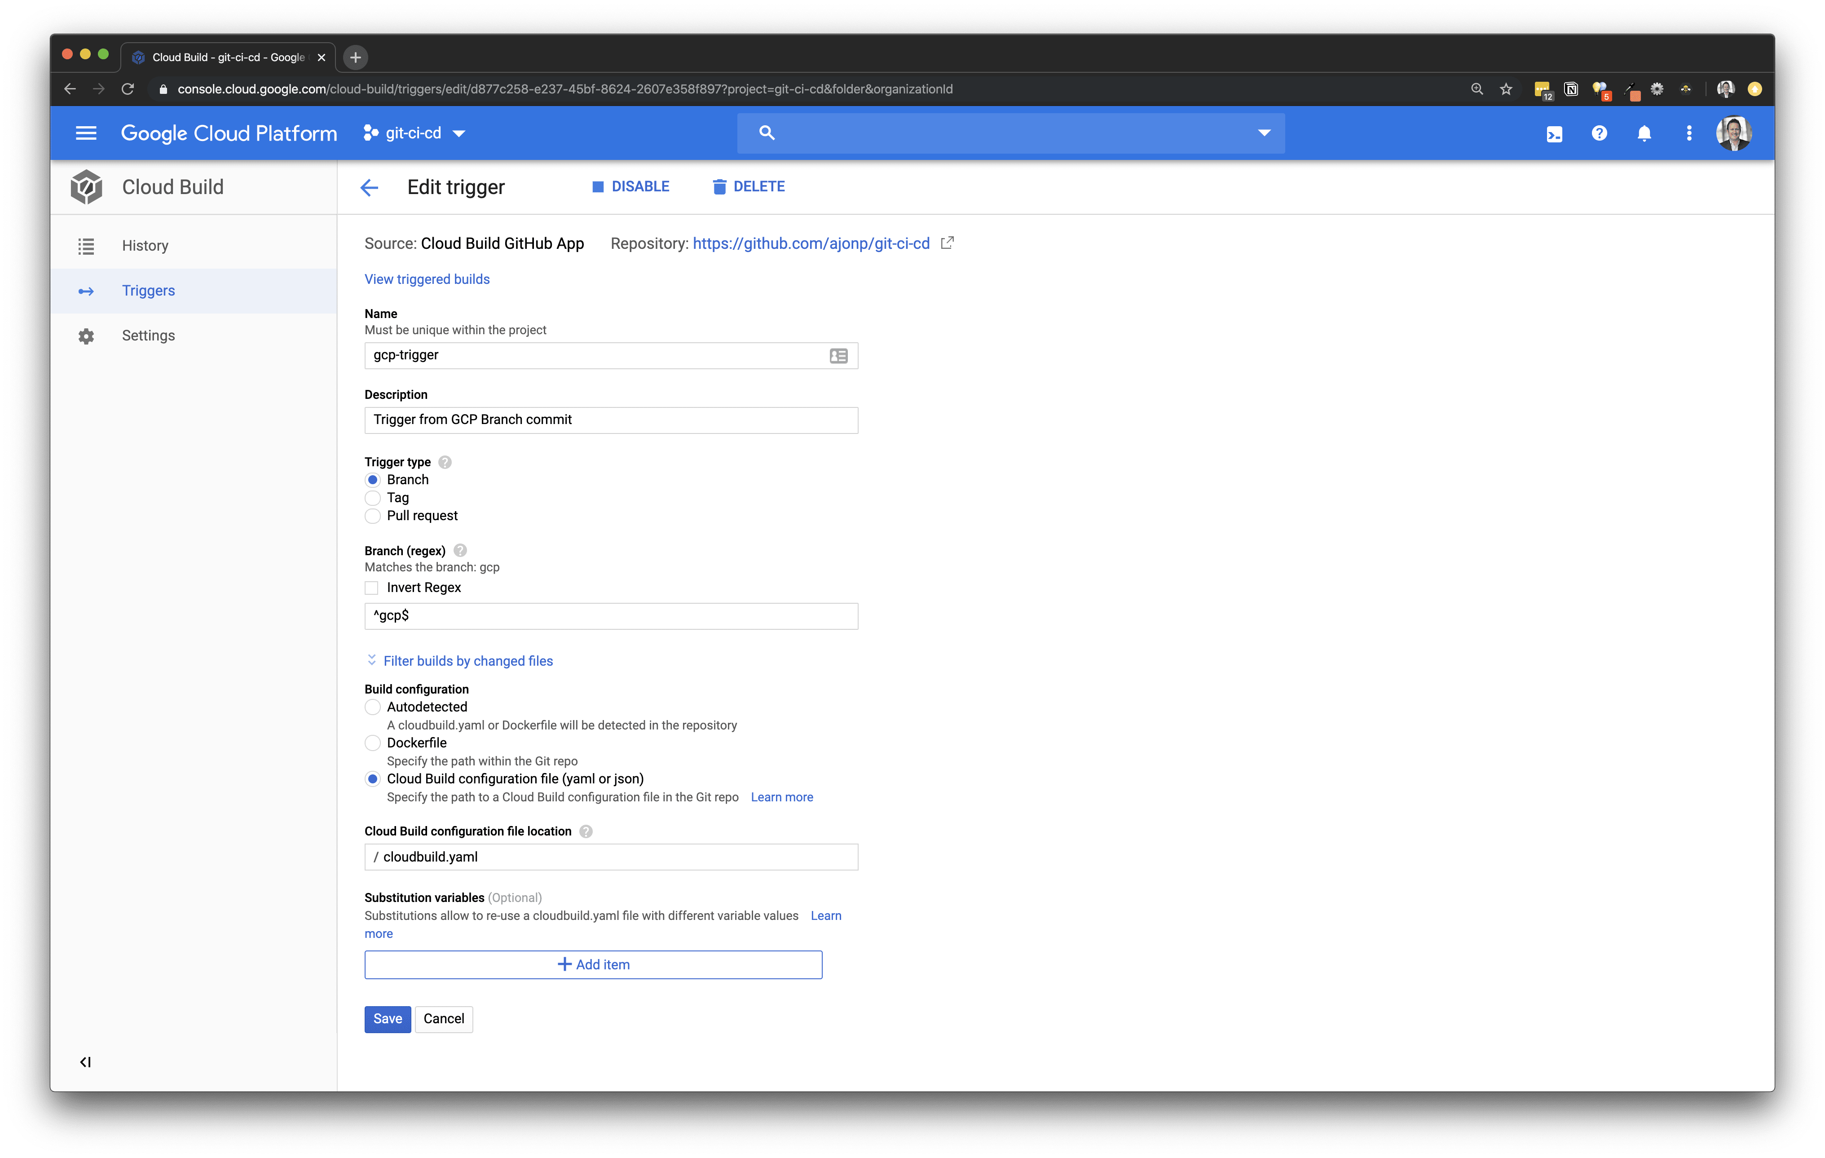Viewport: 1825px width, 1158px height.
Task: Show configuration file location help tooltip
Action: pyautogui.click(x=586, y=831)
